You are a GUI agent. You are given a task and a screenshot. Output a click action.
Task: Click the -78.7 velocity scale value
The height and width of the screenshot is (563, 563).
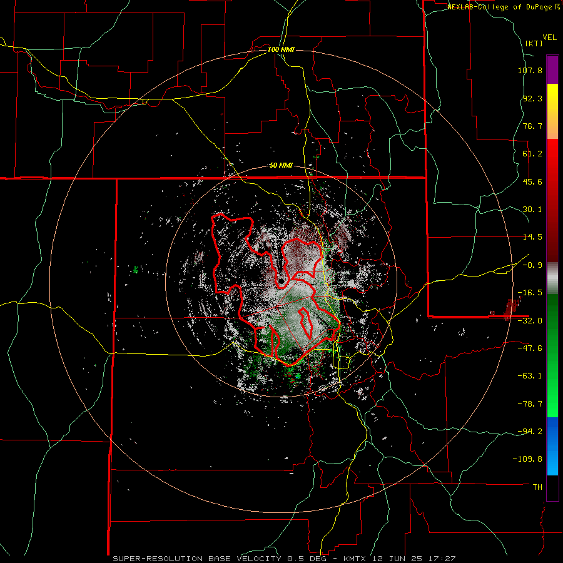[530, 404]
